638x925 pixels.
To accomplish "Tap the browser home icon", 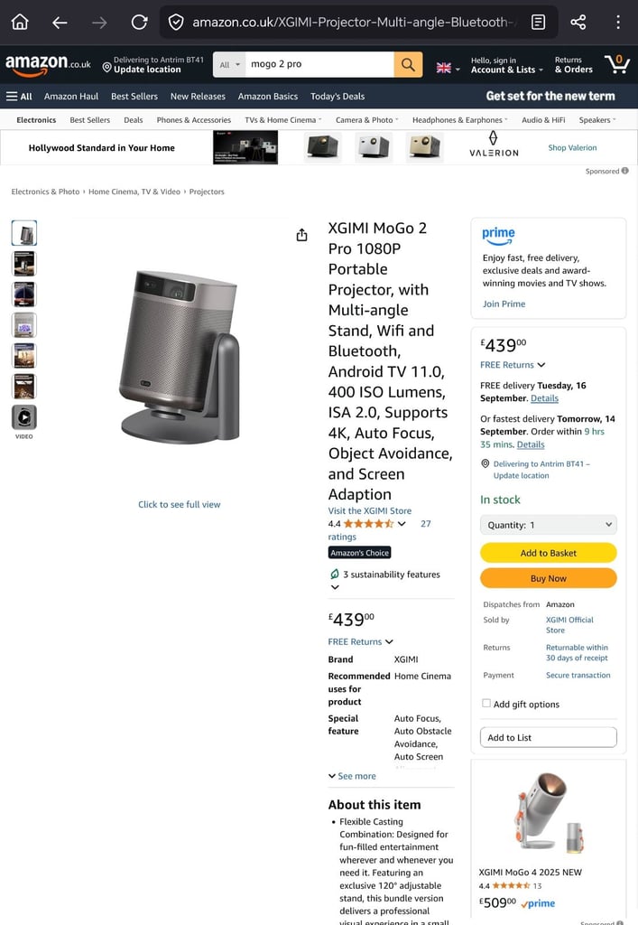I will point(20,23).
